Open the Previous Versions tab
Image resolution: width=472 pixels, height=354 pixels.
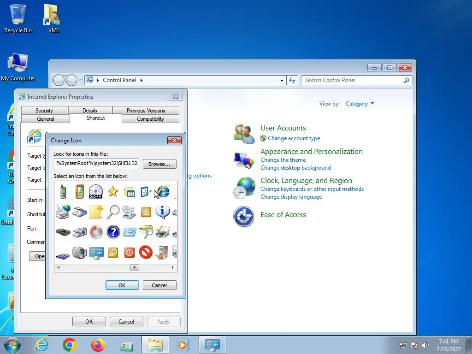(x=146, y=111)
